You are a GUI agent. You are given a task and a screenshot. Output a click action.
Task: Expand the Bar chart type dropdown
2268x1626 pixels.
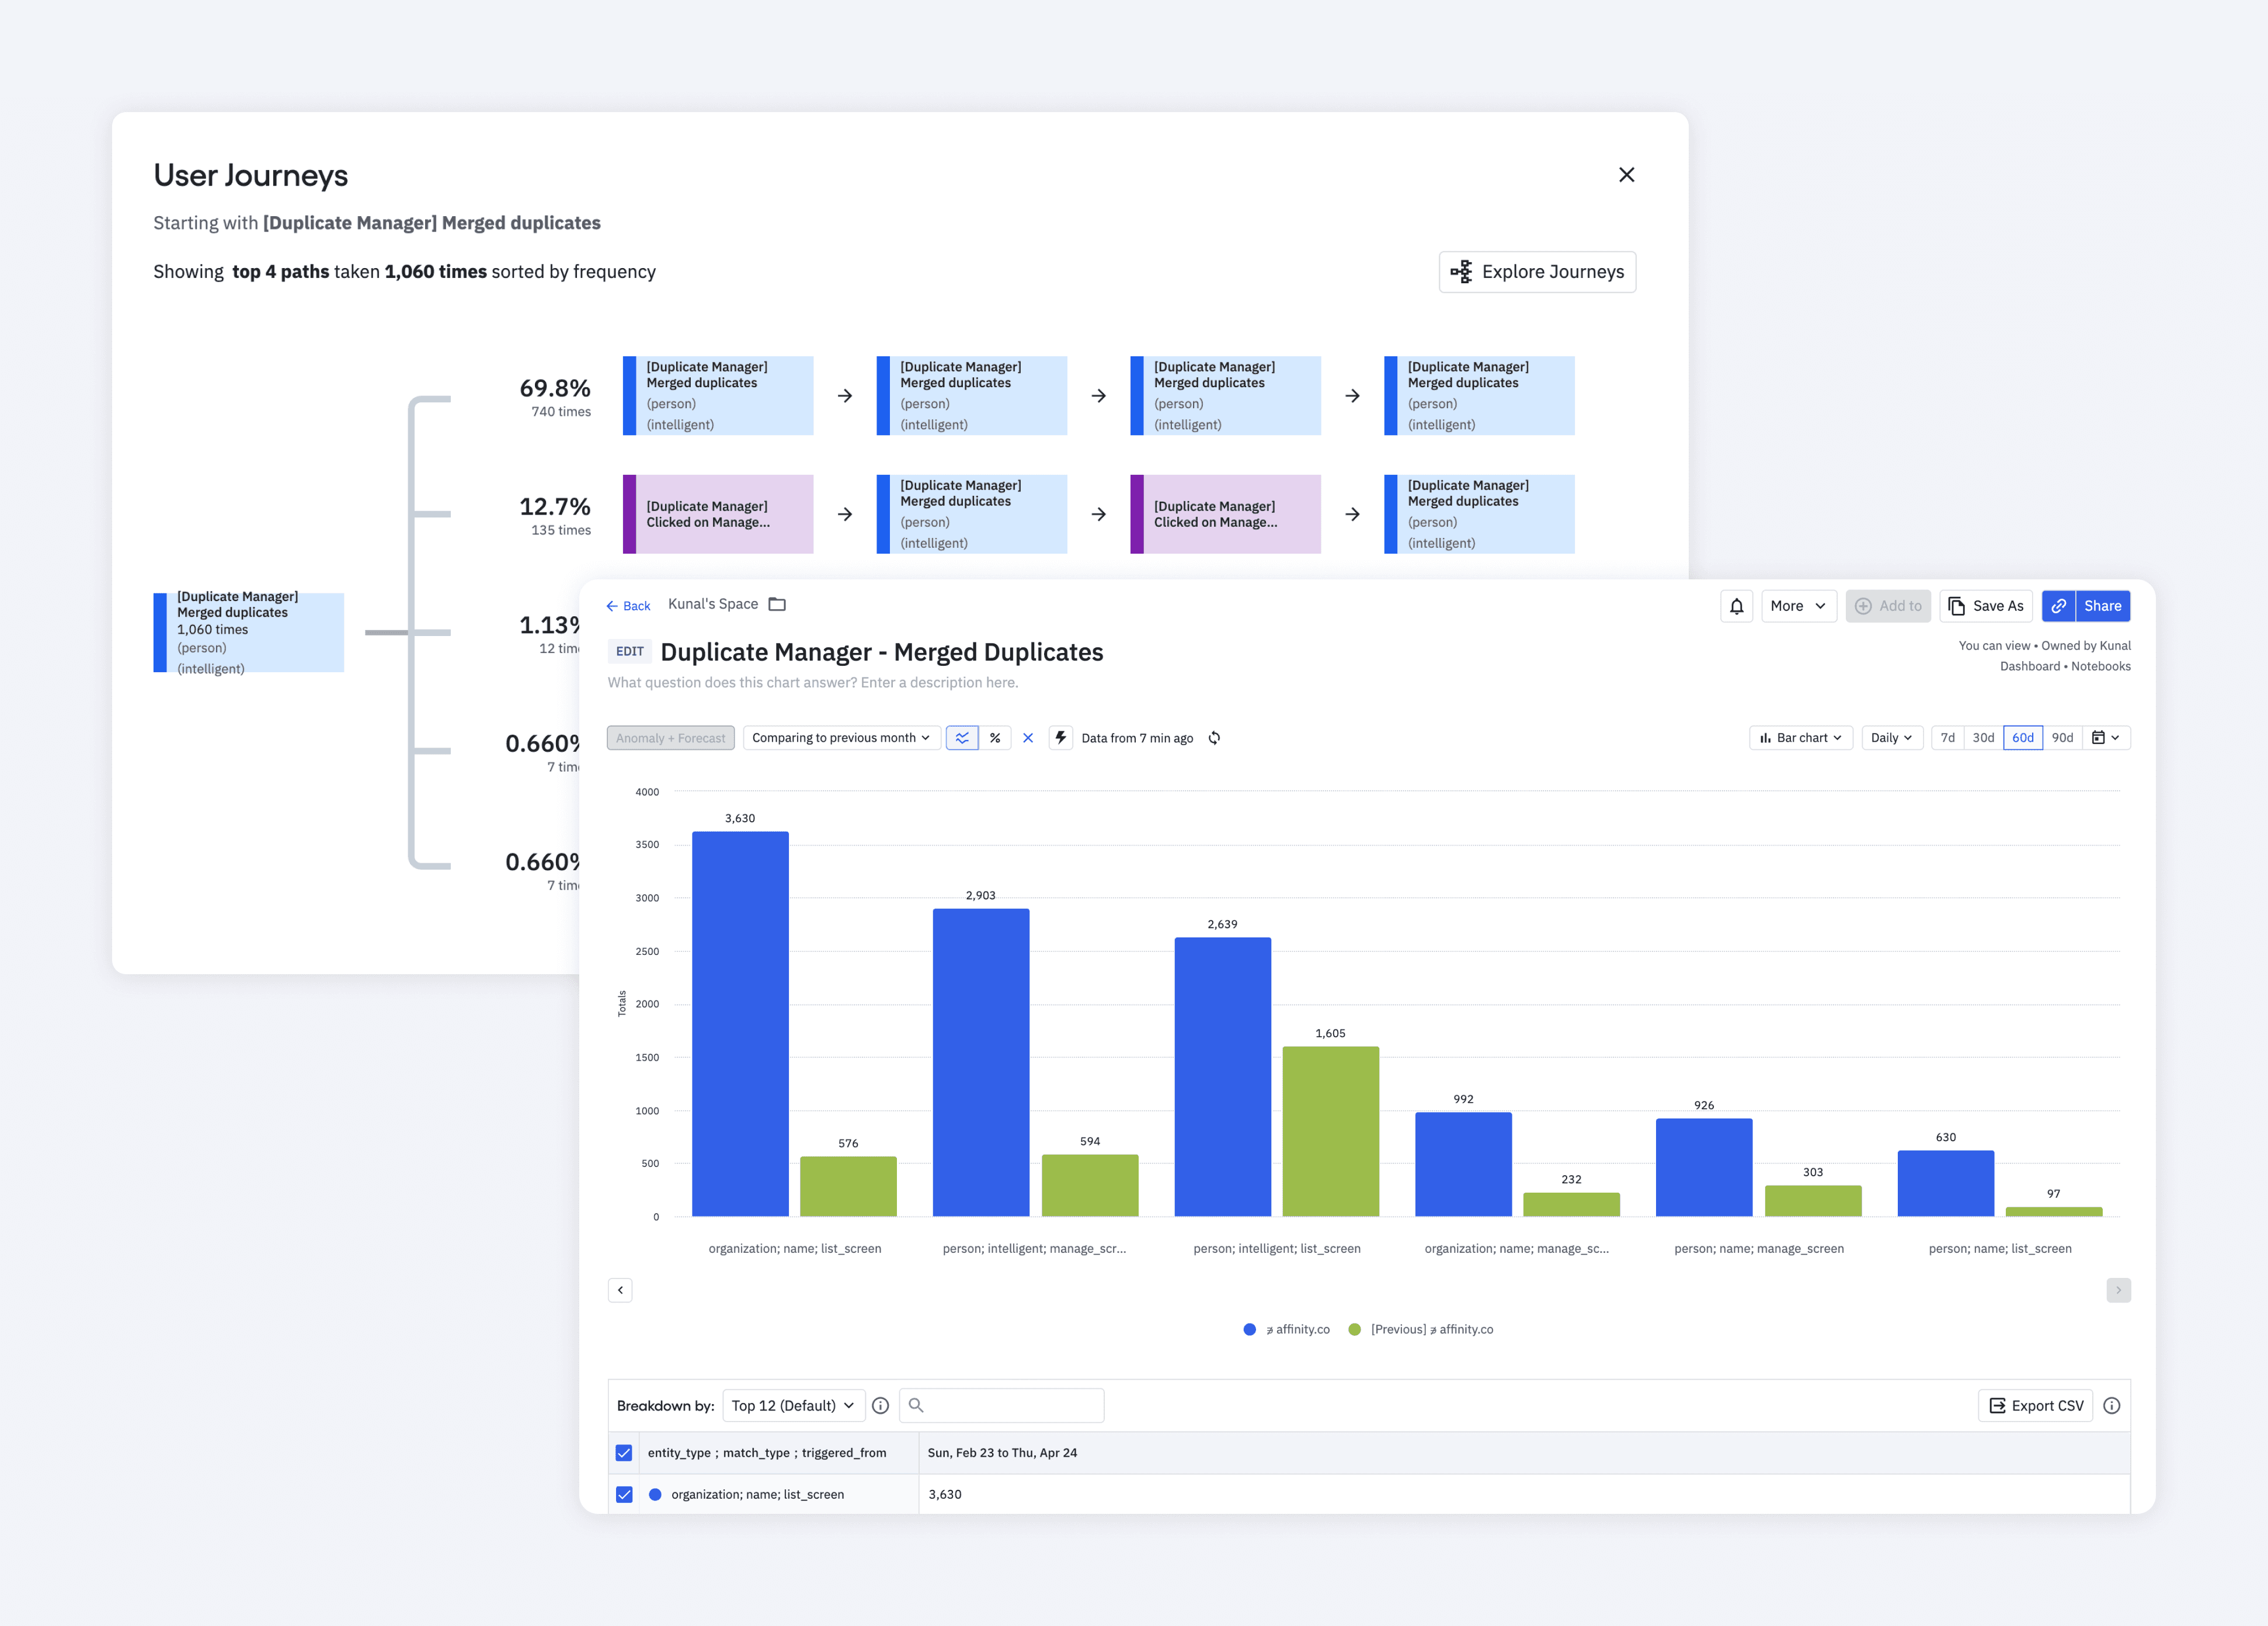(1801, 738)
